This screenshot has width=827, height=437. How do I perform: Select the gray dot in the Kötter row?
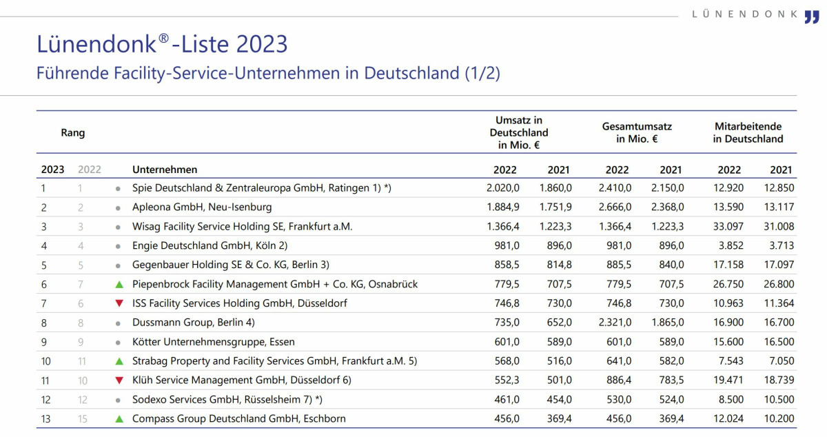(119, 342)
